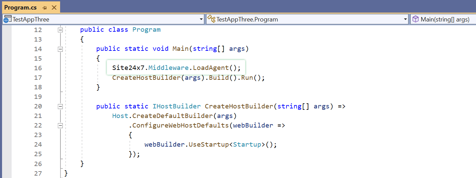Click the TestAppThree.Program class icon
Viewport: 476px width, 178px height.
pos(211,19)
